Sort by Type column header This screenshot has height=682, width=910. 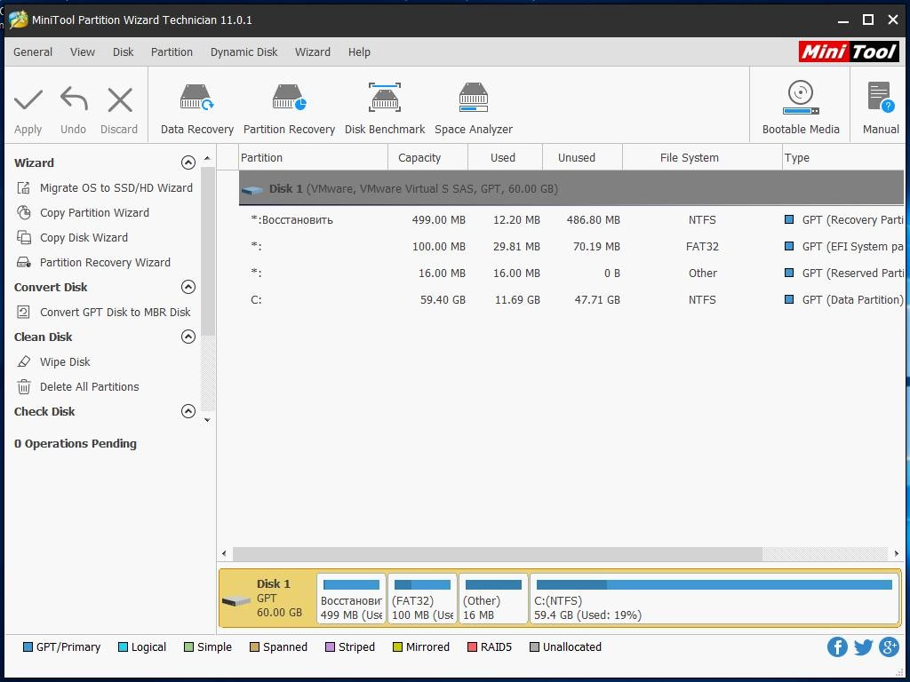point(843,158)
